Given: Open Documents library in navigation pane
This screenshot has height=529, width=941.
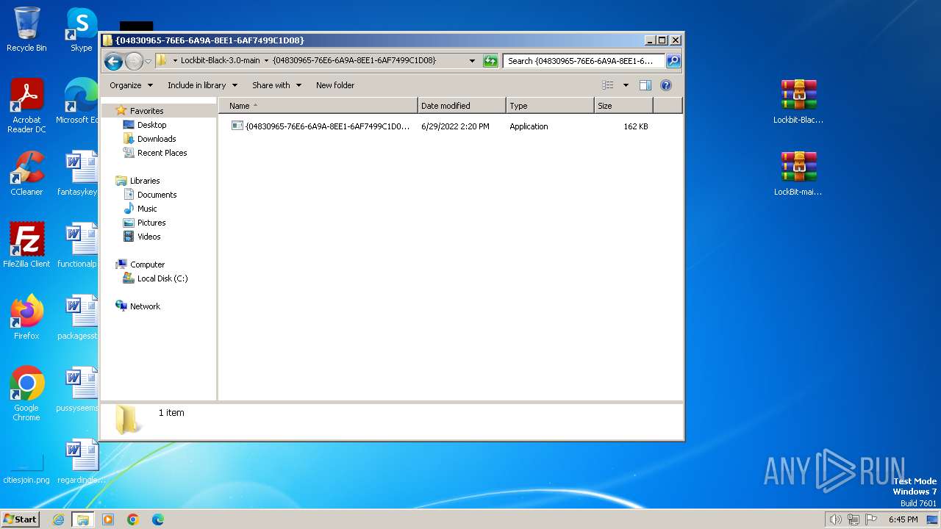Looking at the screenshot, I should (x=157, y=195).
